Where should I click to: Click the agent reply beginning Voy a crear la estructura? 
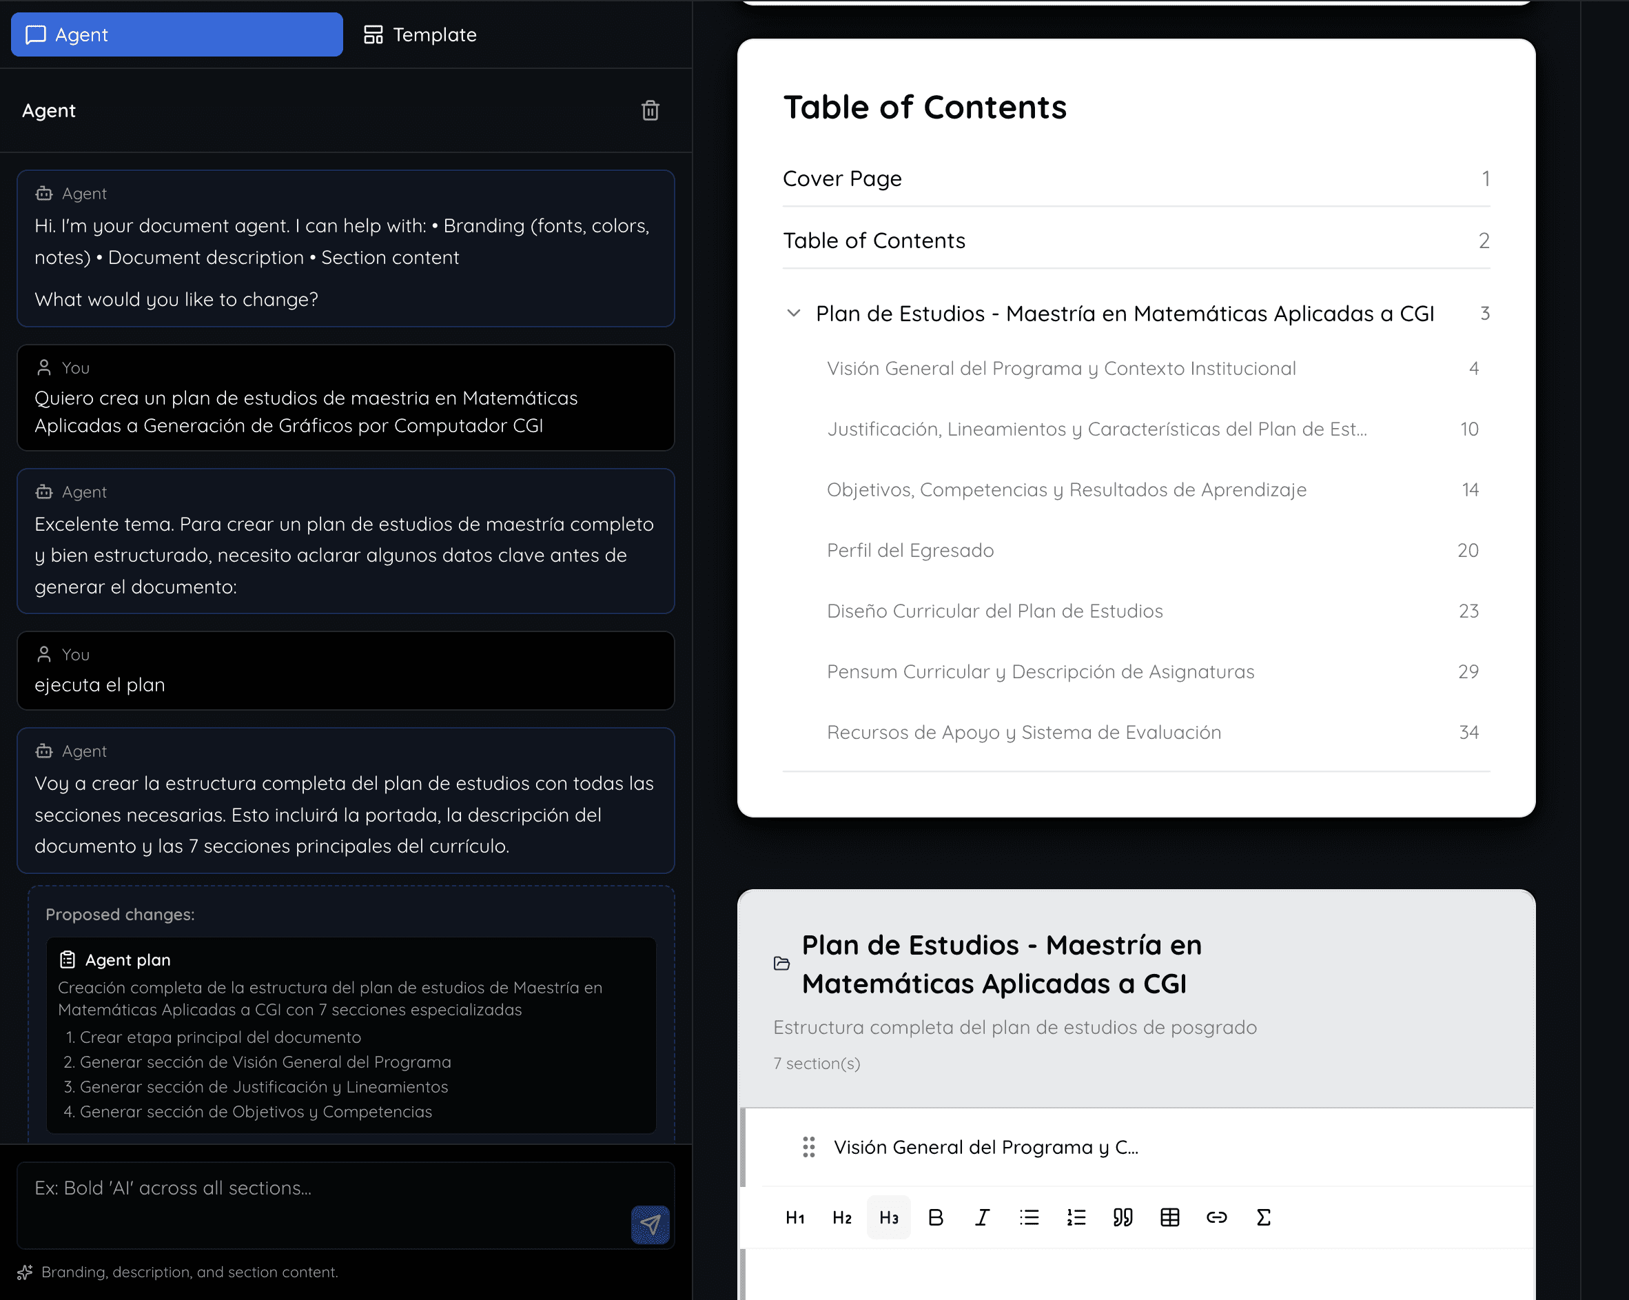click(345, 800)
